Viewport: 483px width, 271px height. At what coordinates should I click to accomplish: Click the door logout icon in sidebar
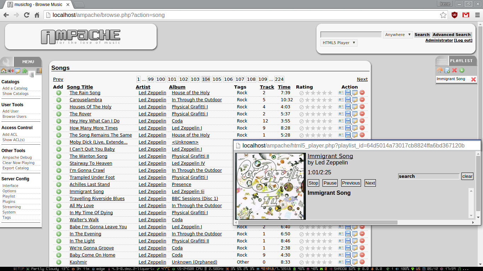coord(39,71)
